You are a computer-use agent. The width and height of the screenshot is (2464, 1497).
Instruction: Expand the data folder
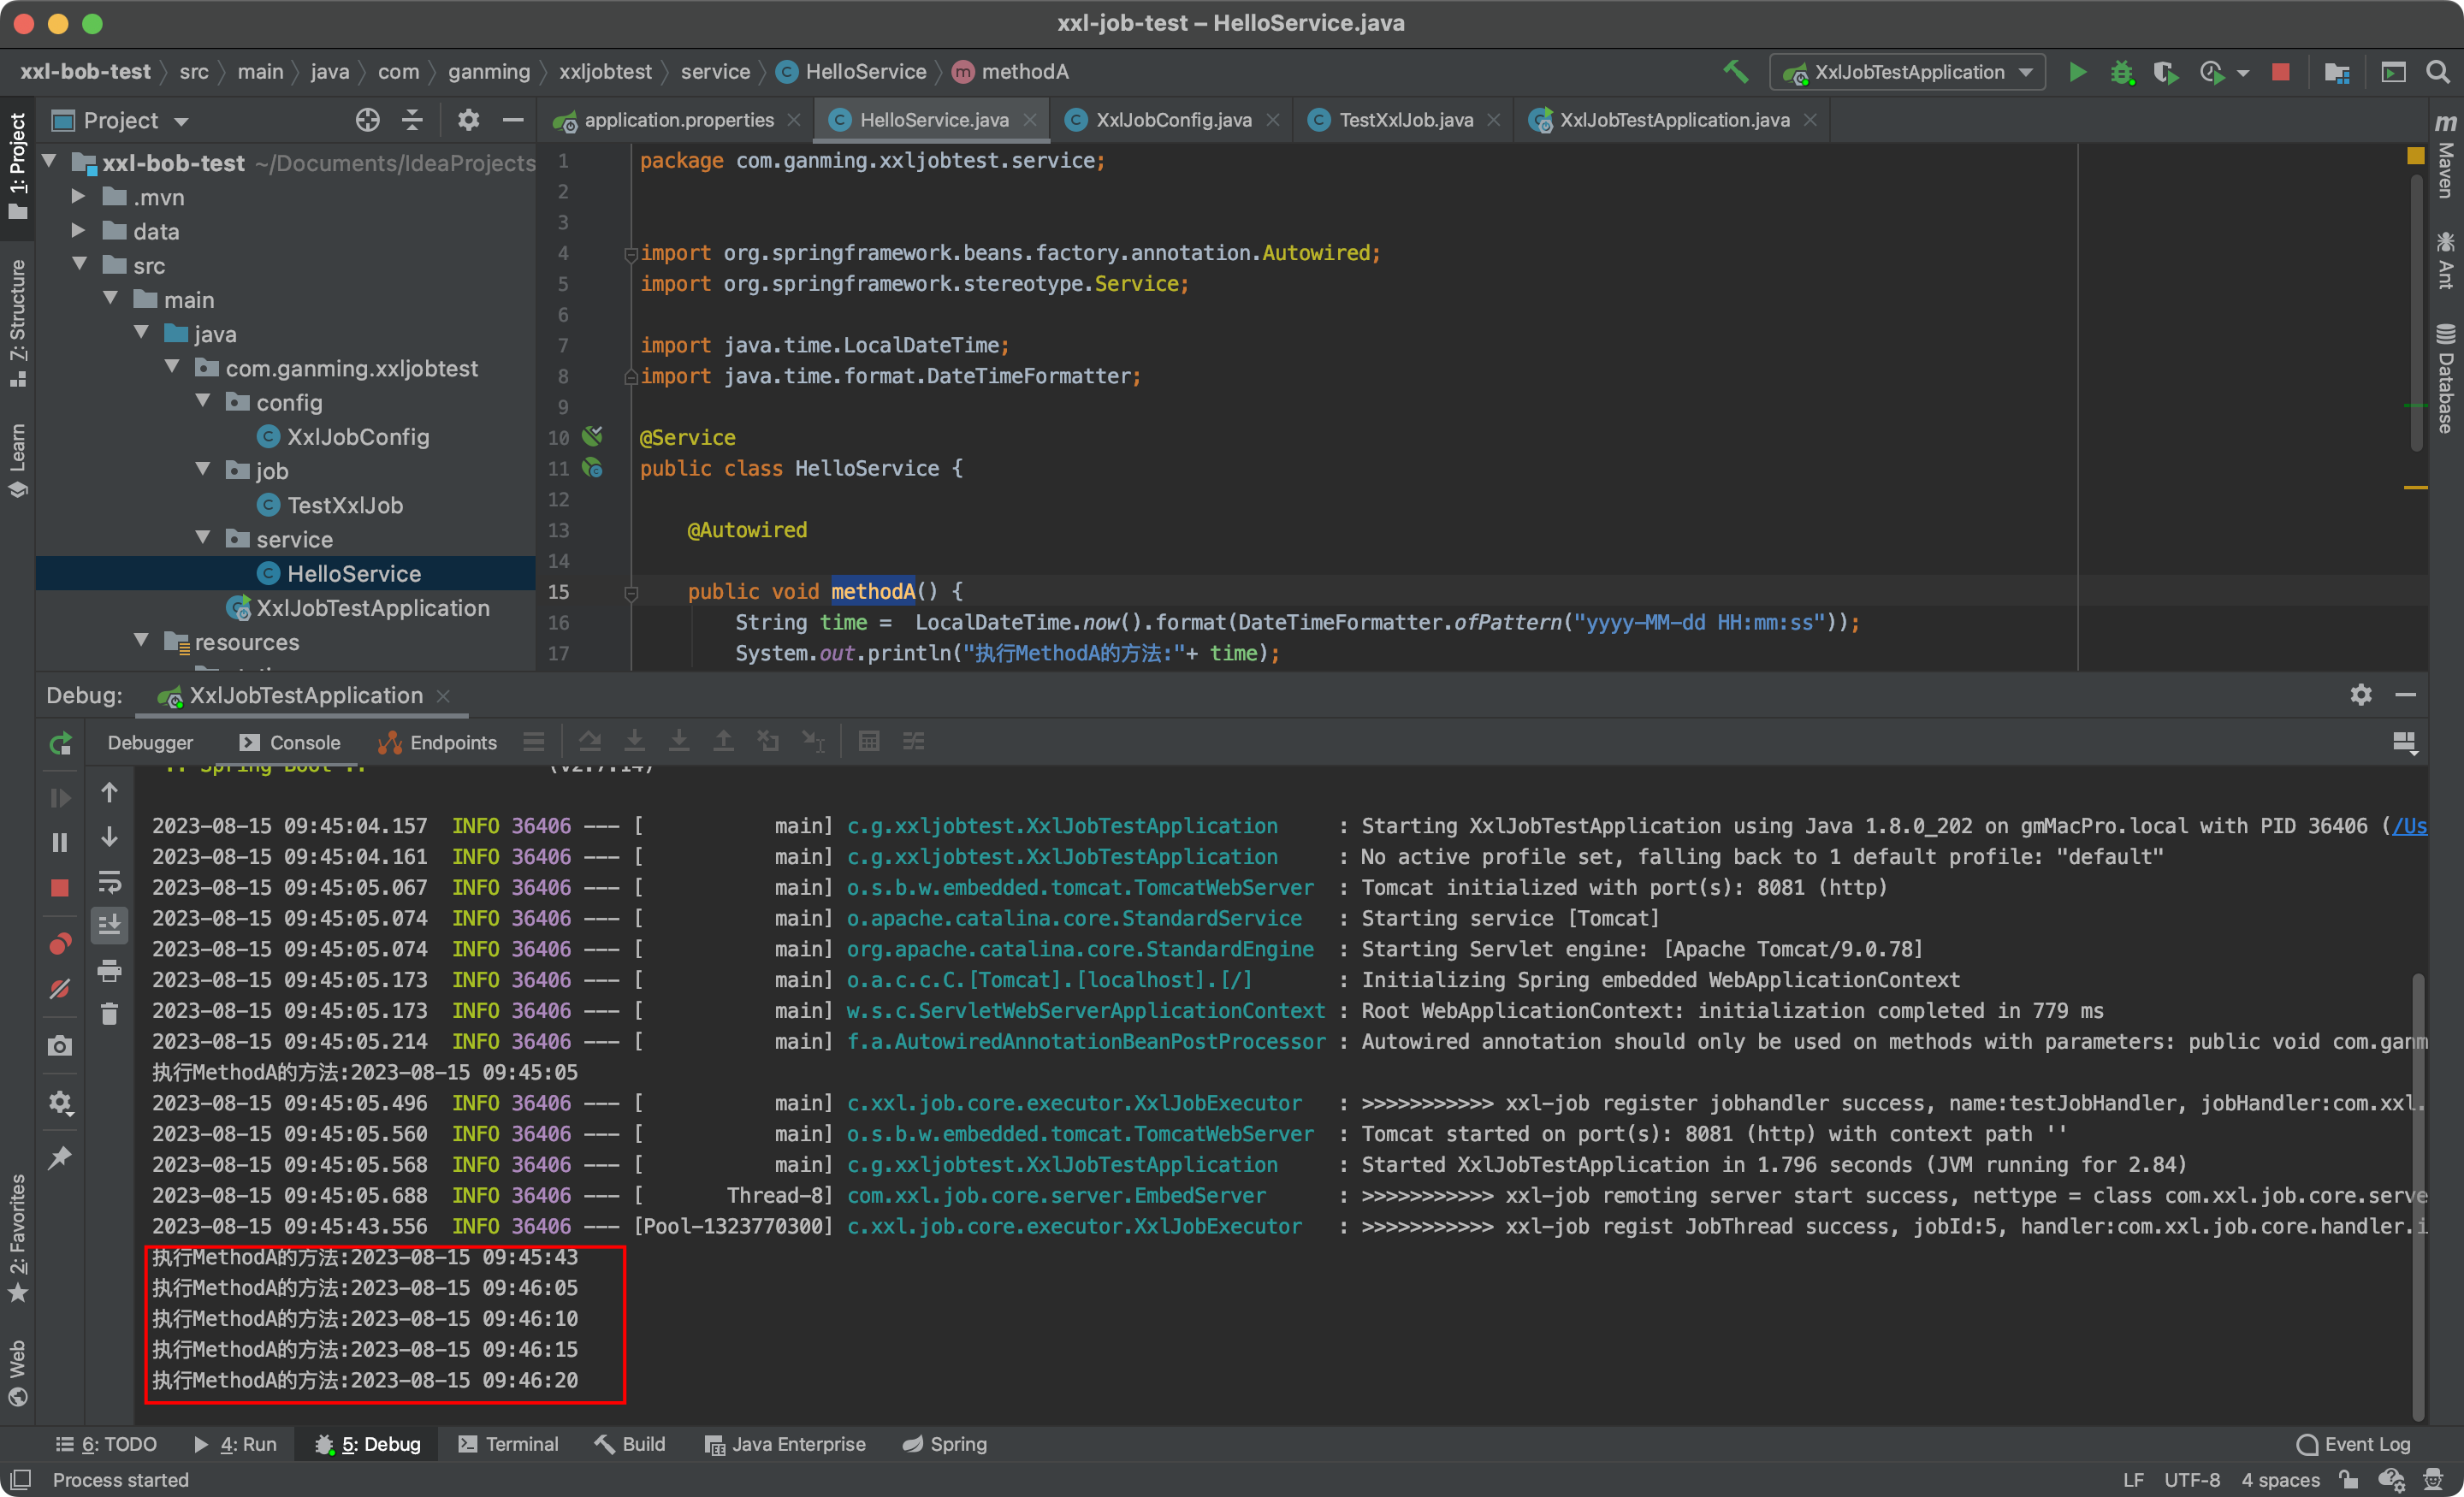[78, 230]
